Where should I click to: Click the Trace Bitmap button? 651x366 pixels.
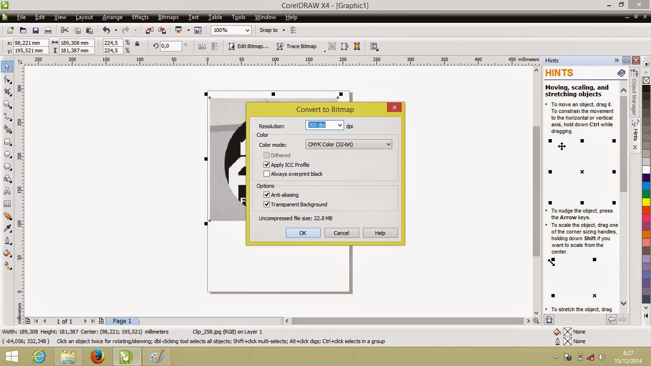296,46
